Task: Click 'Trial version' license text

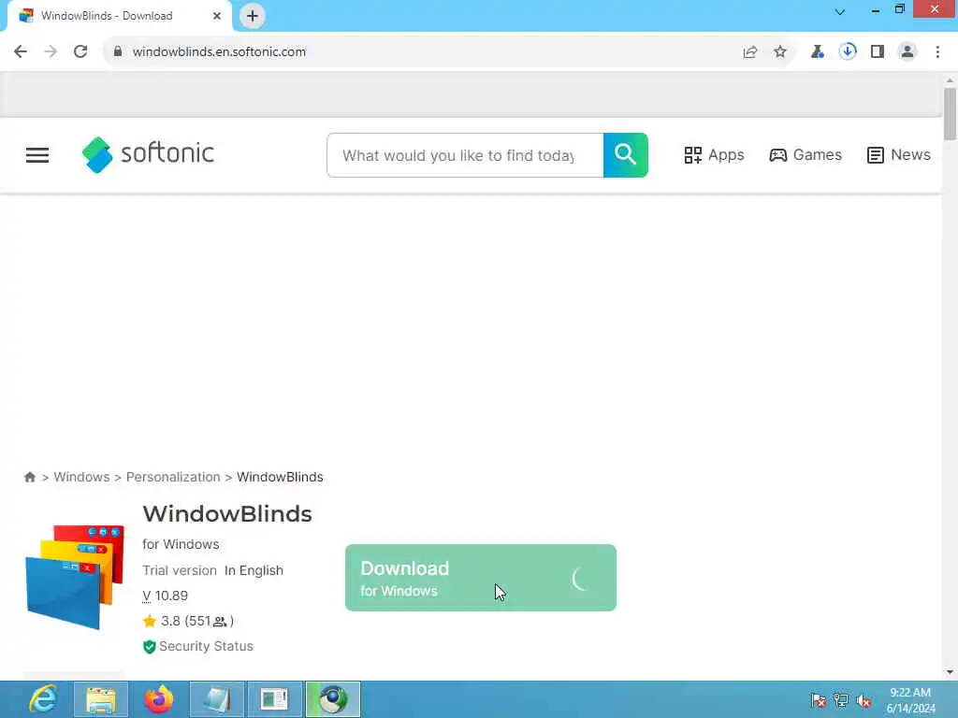Action: (x=180, y=571)
